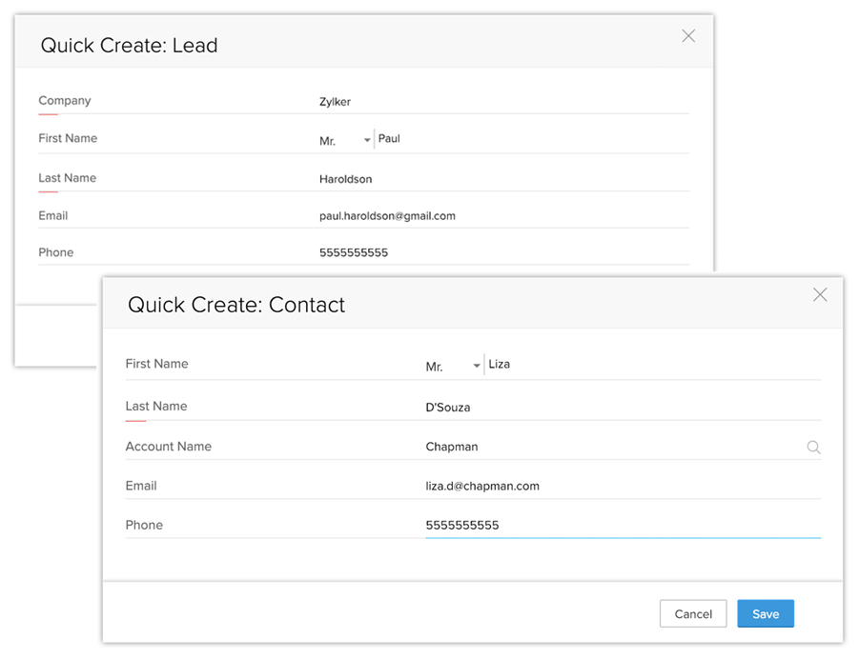
Task: Click the Account Name lookup search icon
Action: [x=813, y=447]
